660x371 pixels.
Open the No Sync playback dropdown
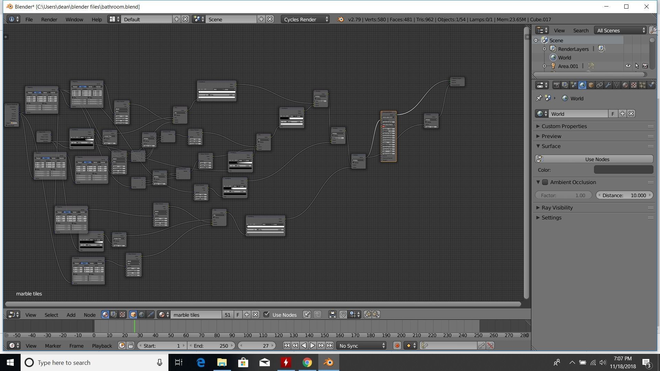pyautogui.click(x=362, y=346)
